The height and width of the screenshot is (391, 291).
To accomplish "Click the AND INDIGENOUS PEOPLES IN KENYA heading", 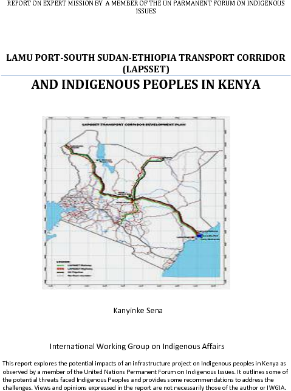I will (146, 85).
